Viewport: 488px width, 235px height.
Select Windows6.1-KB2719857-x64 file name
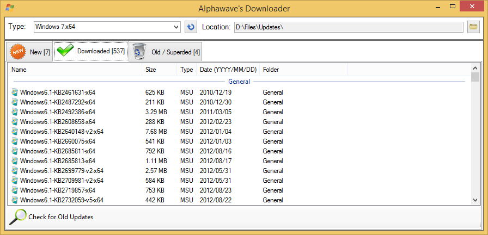tap(58, 190)
